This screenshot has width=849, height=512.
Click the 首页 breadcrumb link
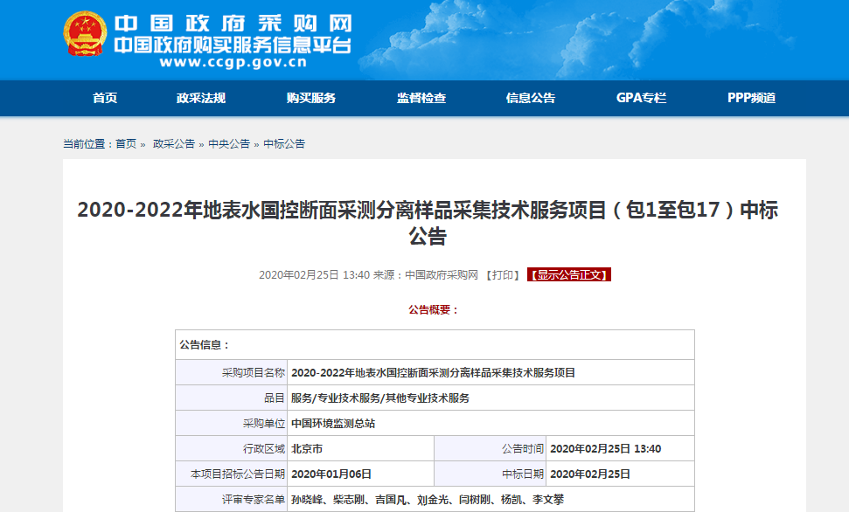point(126,144)
